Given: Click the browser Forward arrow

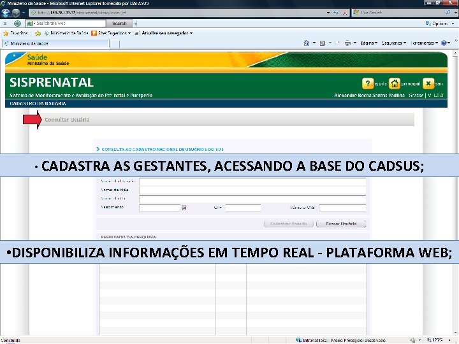Looking at the screenshot, I should (x=16, y=13).
